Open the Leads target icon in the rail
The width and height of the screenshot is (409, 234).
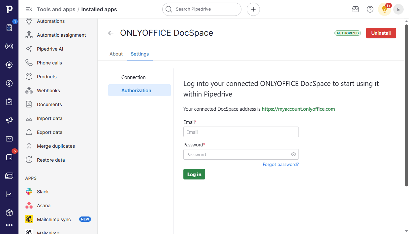click(x=9, y=65)
